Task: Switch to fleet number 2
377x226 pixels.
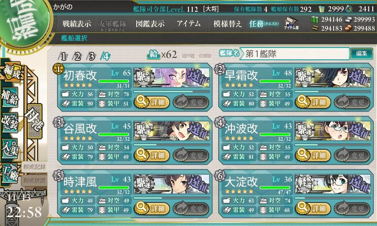Action: coord(77,56)
